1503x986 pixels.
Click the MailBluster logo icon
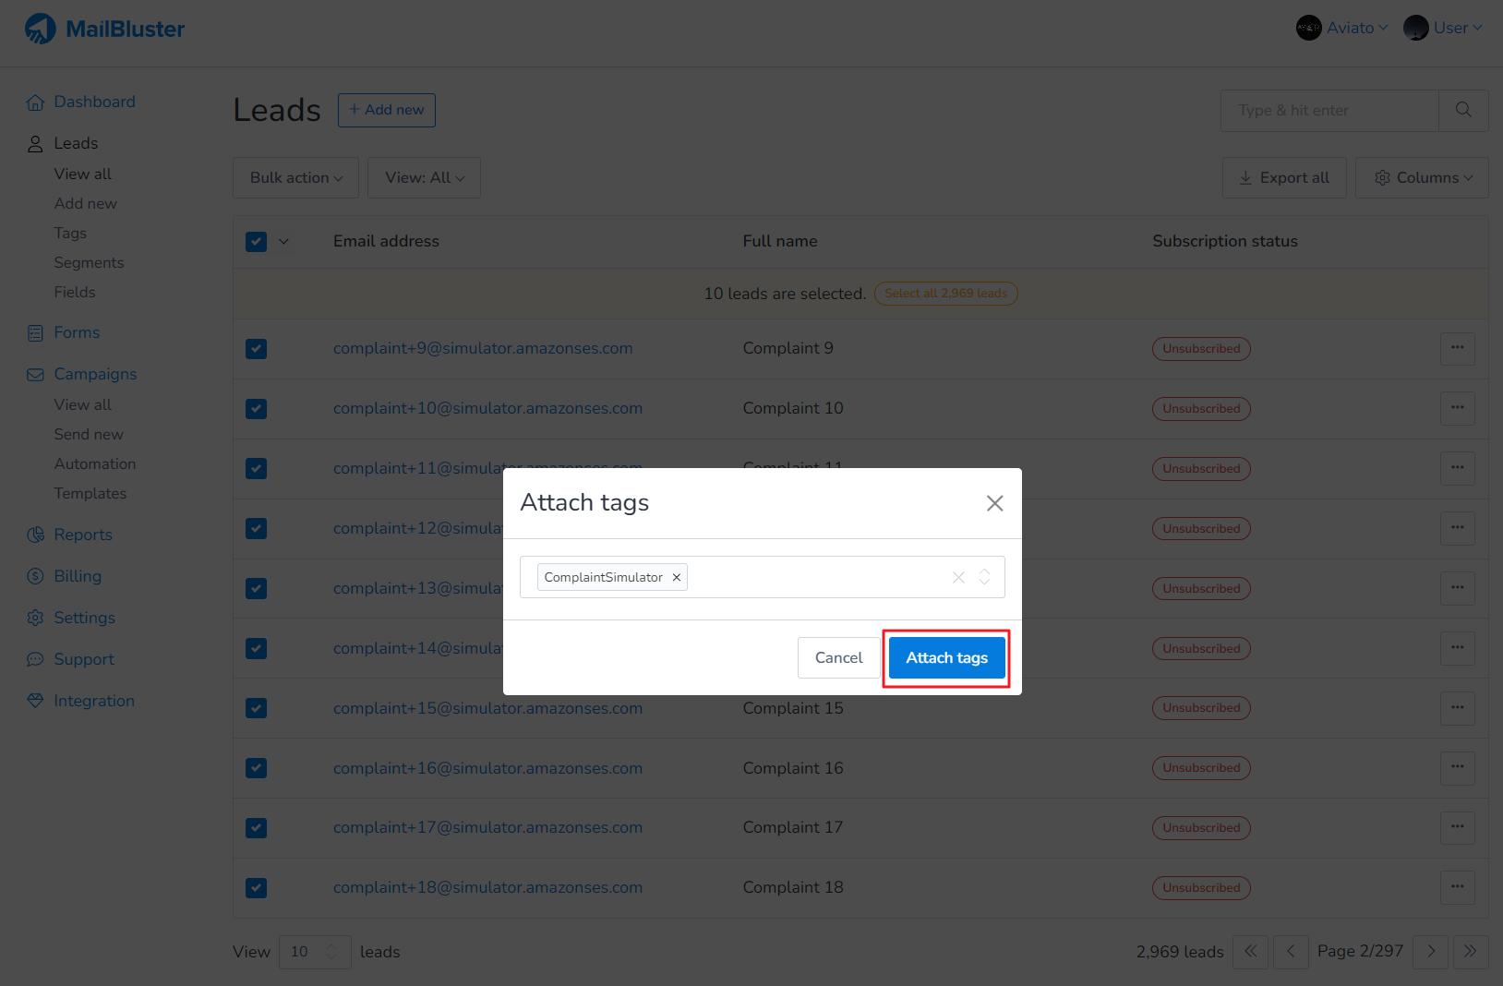(x=40, y=29)
